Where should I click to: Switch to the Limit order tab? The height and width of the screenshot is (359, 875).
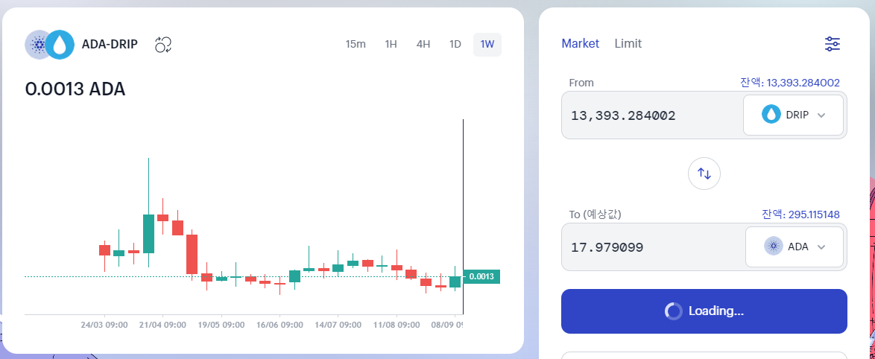pyautogui.click(x=628, y=43)
